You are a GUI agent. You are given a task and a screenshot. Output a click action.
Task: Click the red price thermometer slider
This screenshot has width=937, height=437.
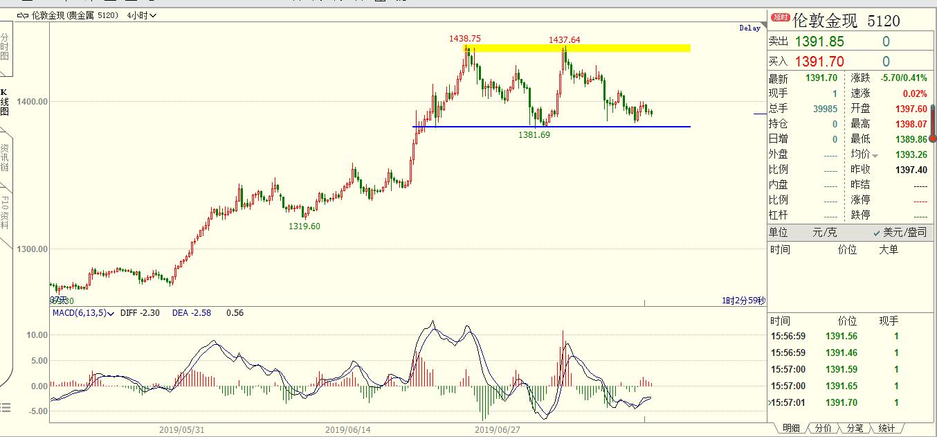(x=932, y=123)
